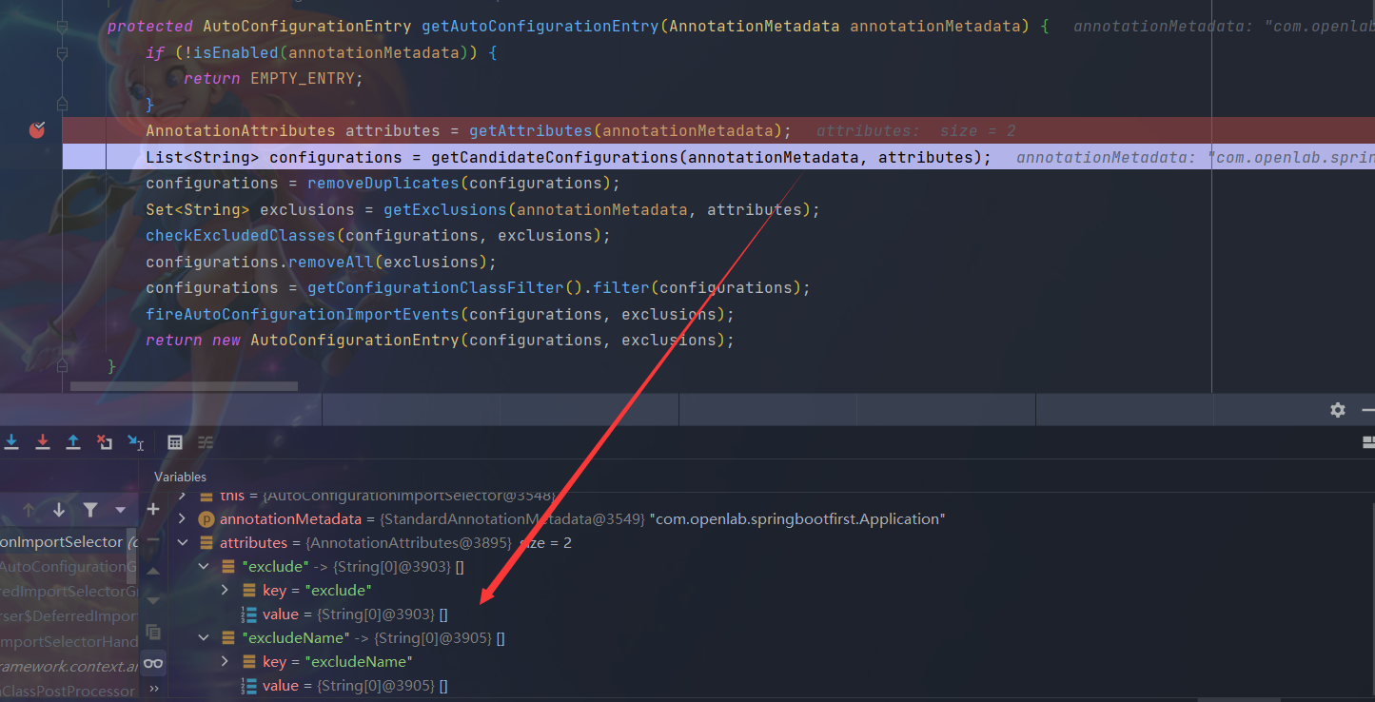Viewport: 1375px width, 702px height.
Task: Click the EMPTY_ENTRY constant in code
Action: pos(302,78)
